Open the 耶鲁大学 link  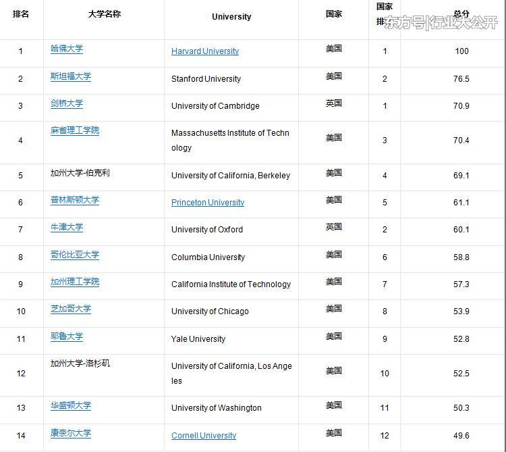pos(67,336)
